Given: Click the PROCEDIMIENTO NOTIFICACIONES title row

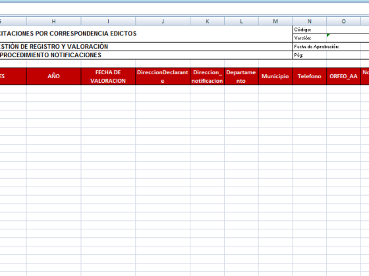Looking at the screenshot, I should click(x=146, y=55).
